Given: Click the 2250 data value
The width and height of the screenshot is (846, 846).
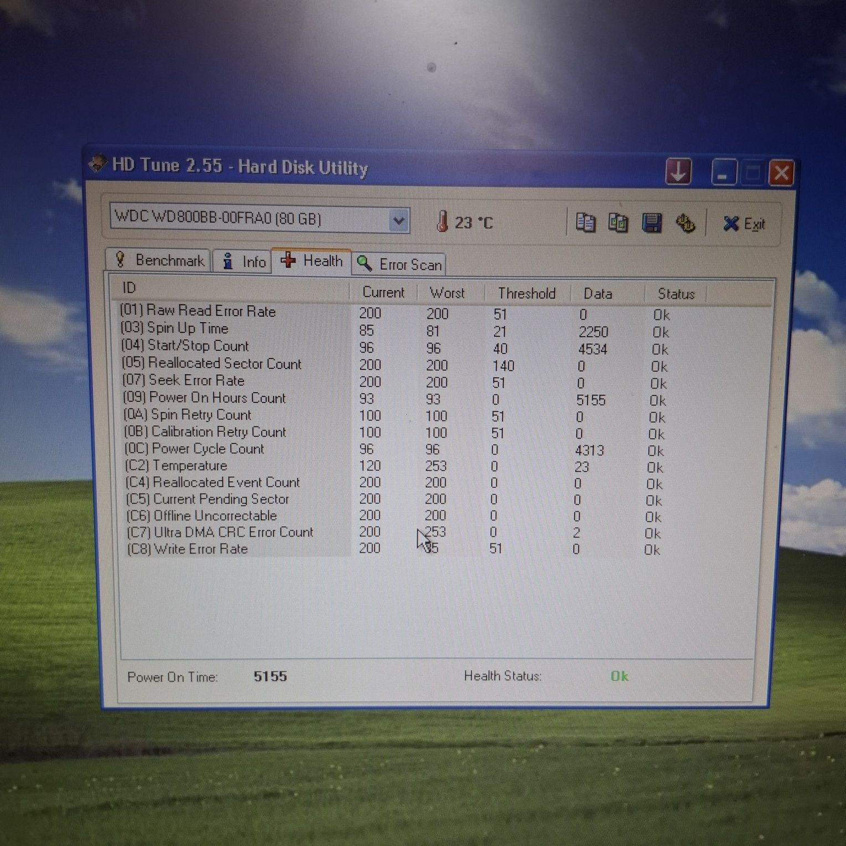Looking at the screenshot, I should coord(593,332).
